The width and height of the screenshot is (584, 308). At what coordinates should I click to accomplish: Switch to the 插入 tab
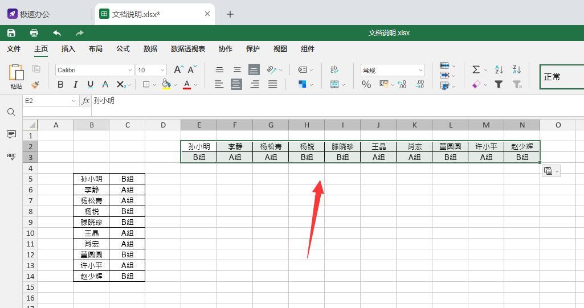tap(68, 49)
